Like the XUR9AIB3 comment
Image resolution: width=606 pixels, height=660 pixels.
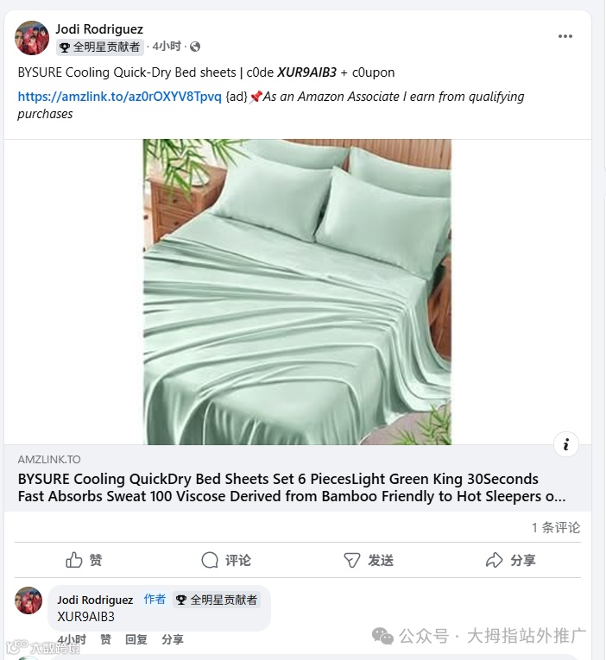click(x=105, y=639)
